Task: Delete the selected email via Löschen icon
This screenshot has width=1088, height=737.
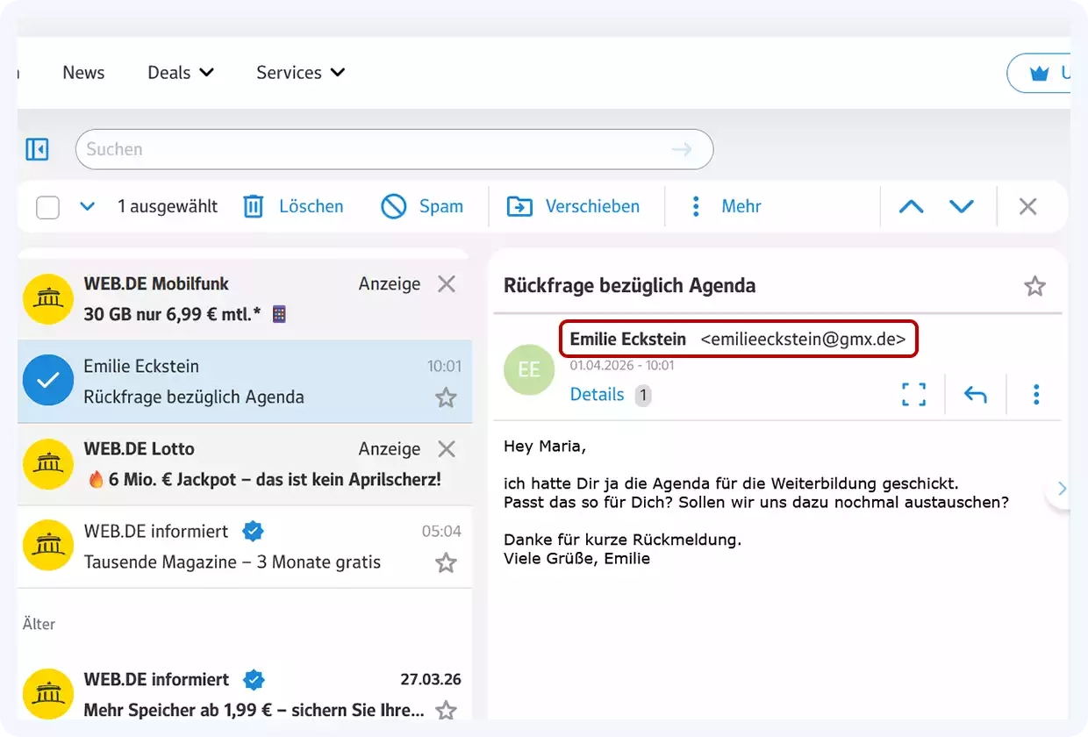Action: click(253, 206)
